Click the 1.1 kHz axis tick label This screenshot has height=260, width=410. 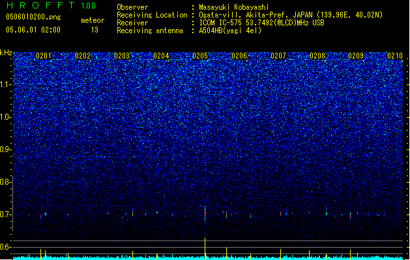pos(6,84)
